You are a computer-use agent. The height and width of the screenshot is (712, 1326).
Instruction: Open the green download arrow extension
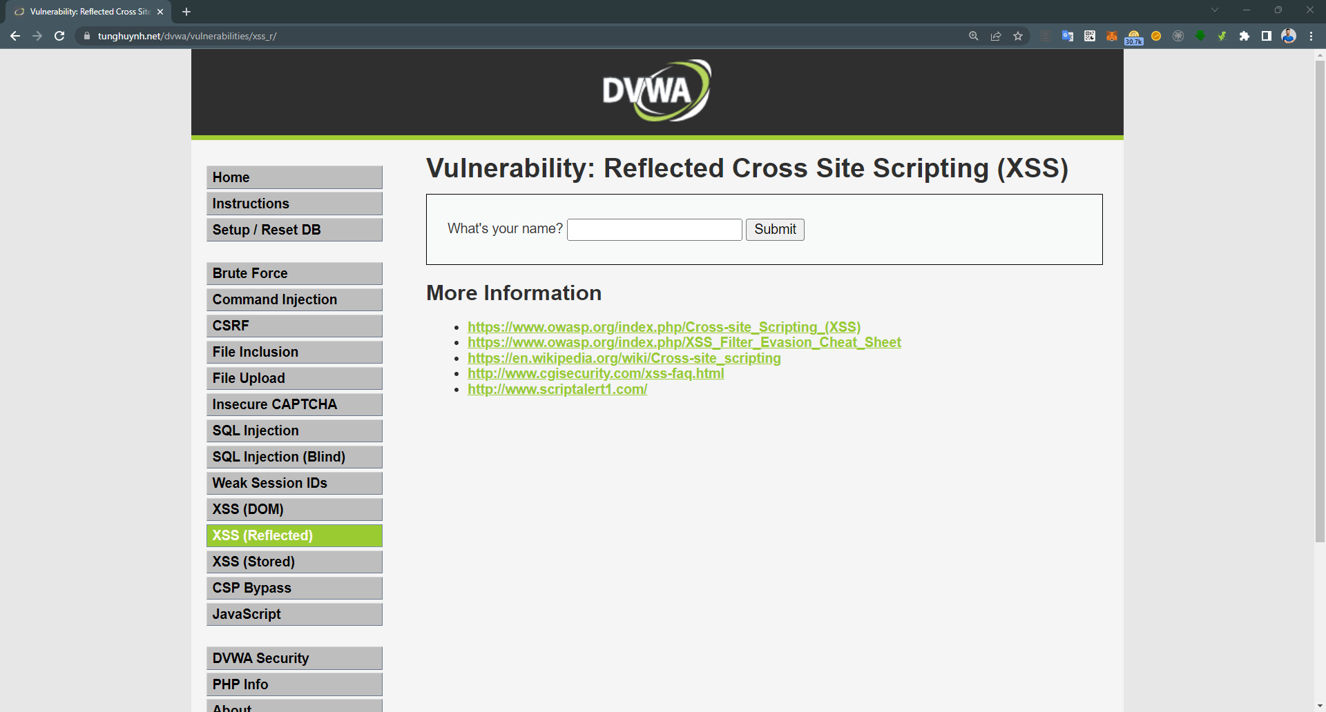(x=1200, y=36)
